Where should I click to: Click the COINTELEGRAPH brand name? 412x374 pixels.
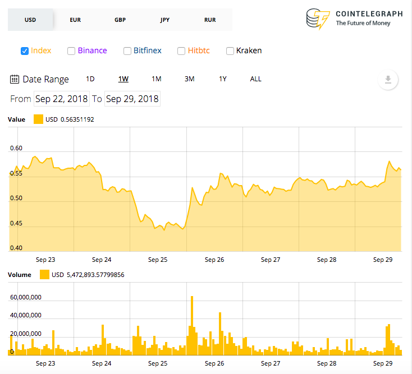369,14
